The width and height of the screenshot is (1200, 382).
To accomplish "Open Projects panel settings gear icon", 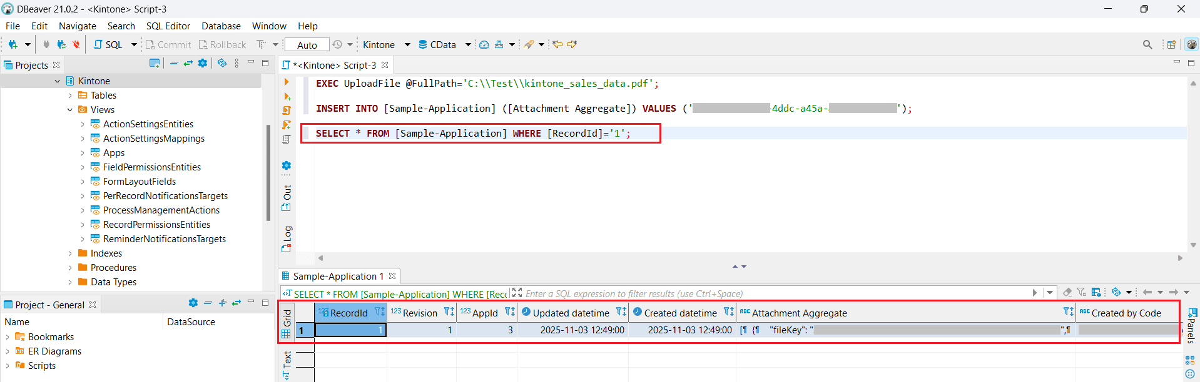I will click(x=203, y=64).
